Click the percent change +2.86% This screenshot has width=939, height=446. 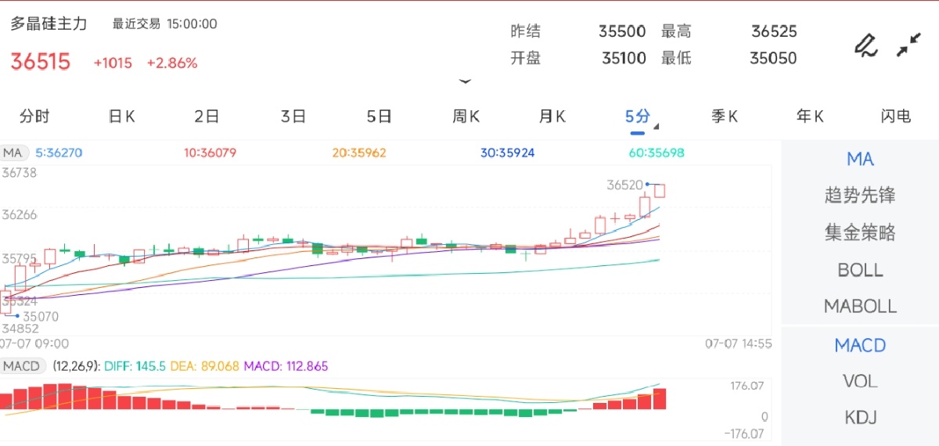[172, 63]
